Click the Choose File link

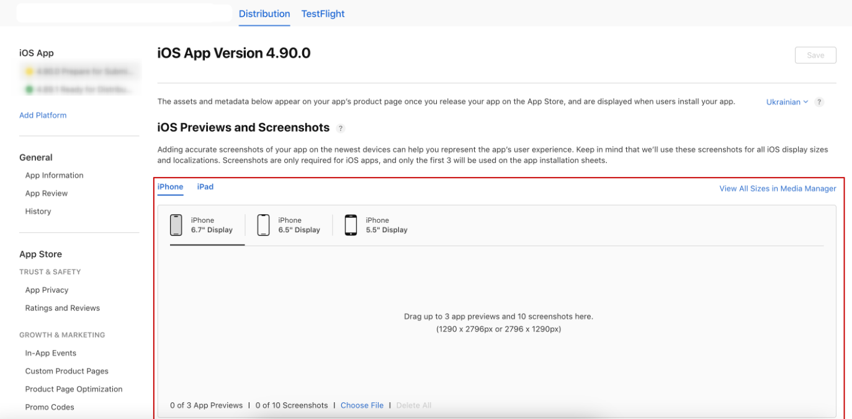pyautogui.click(x=362, y=405)
